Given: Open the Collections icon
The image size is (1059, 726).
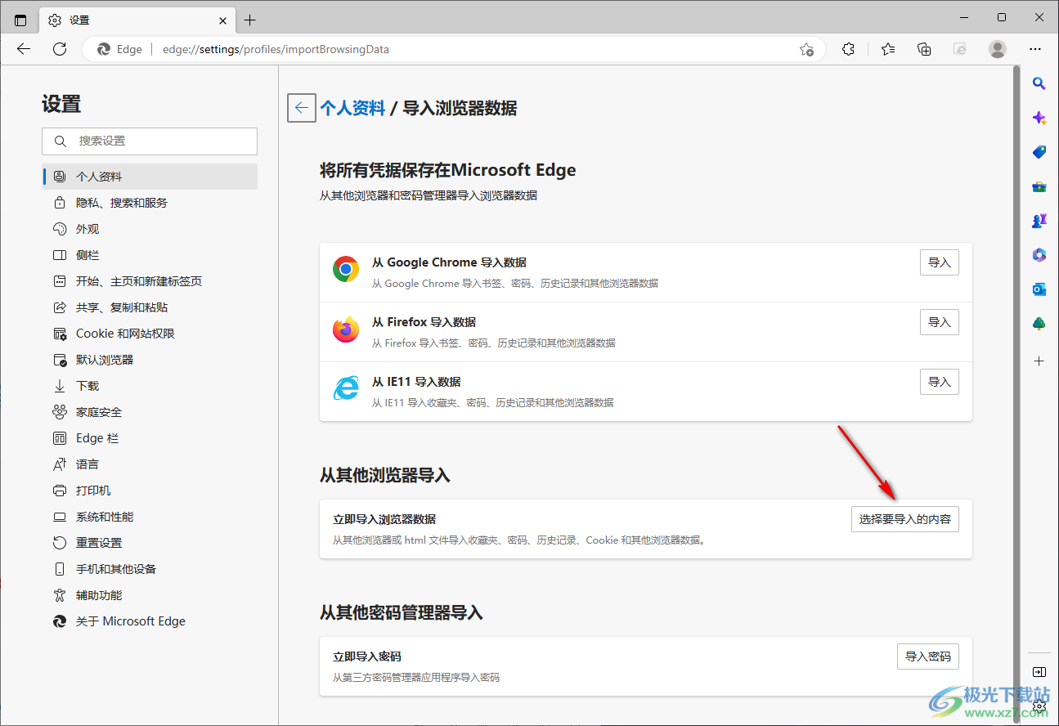Looking at the screenshot, I should click(x=924, y=49).
